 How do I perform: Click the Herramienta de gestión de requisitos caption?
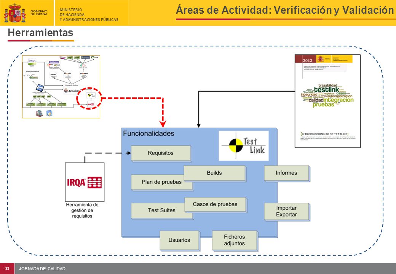[82, 210]
